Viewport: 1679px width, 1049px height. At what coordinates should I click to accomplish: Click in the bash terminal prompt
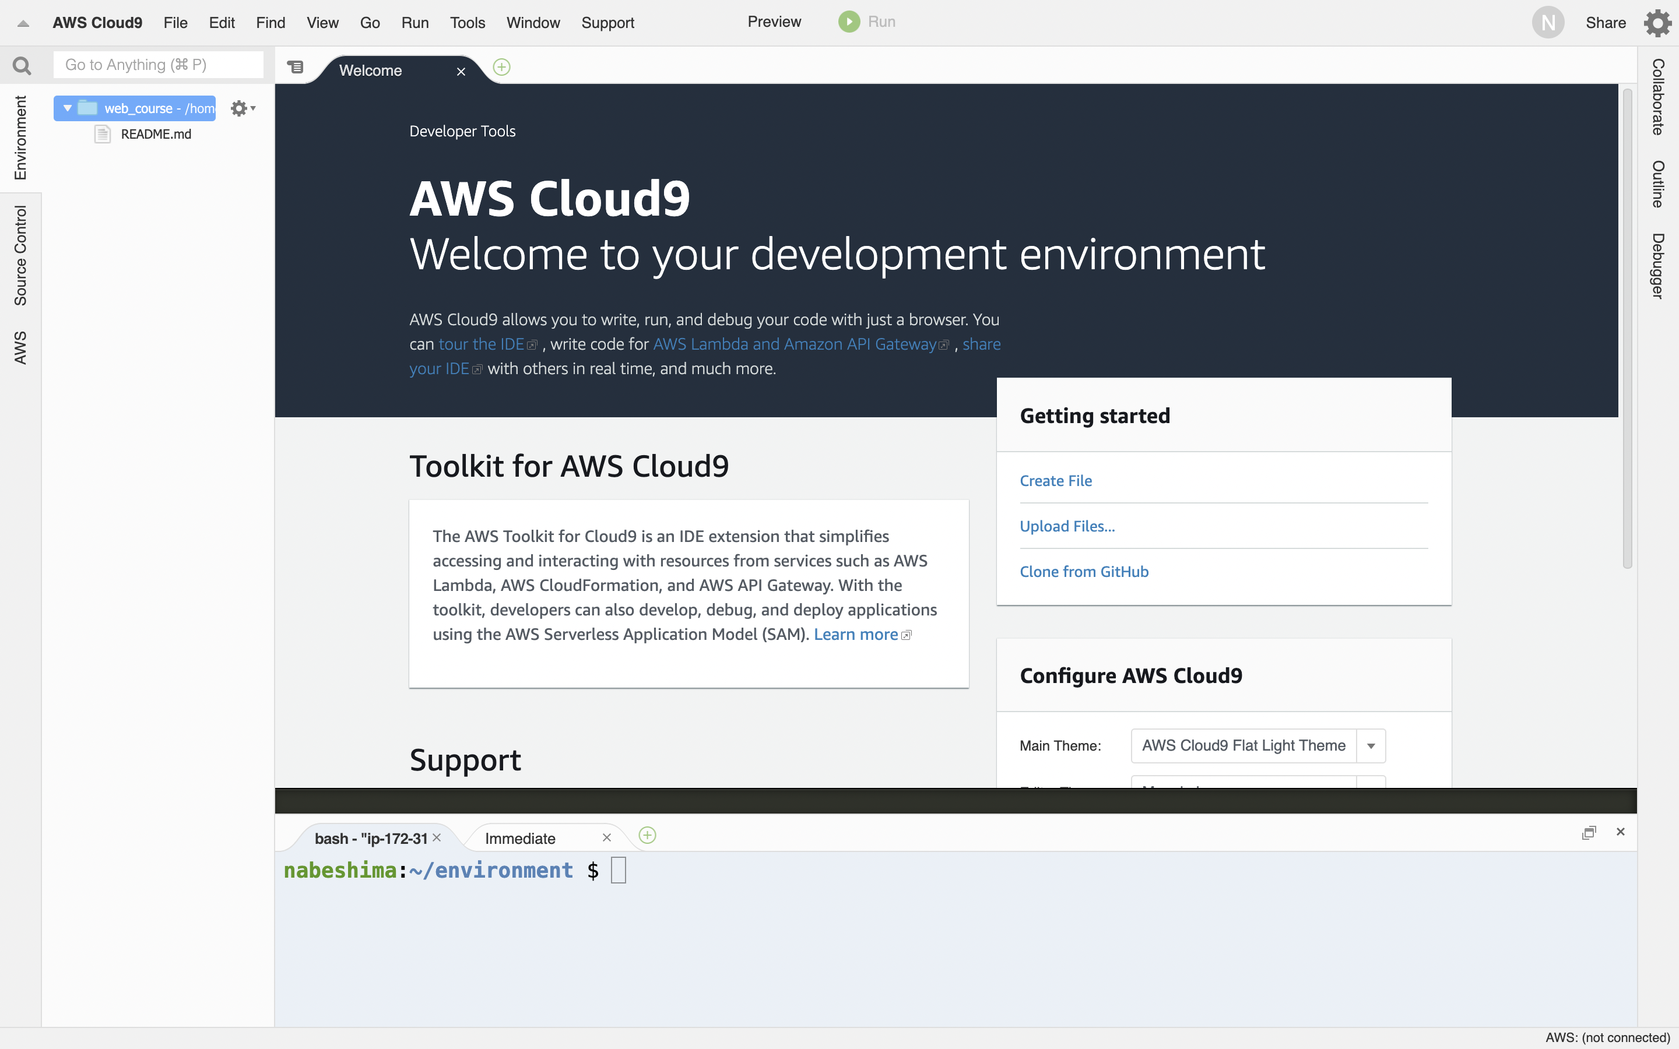618,870
